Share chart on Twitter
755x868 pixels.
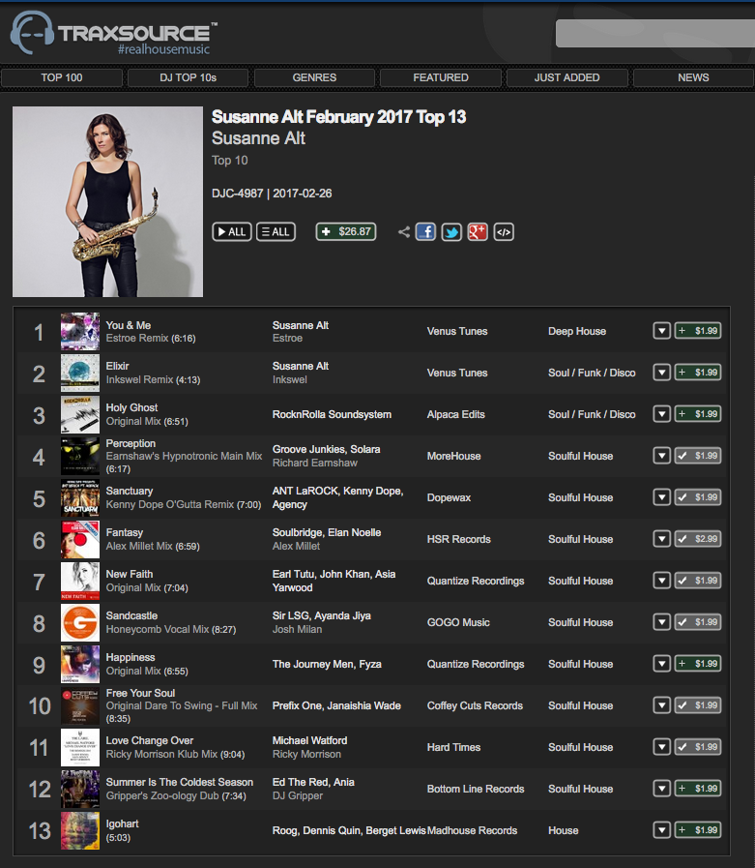pyautogui.click(x=451, y=232)
